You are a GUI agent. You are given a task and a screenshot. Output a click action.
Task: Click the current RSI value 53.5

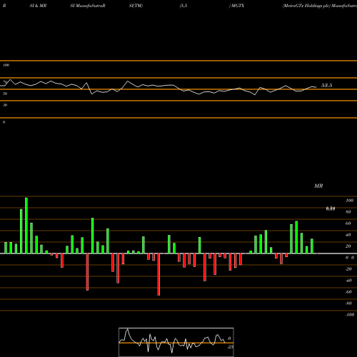pos(326,85)
